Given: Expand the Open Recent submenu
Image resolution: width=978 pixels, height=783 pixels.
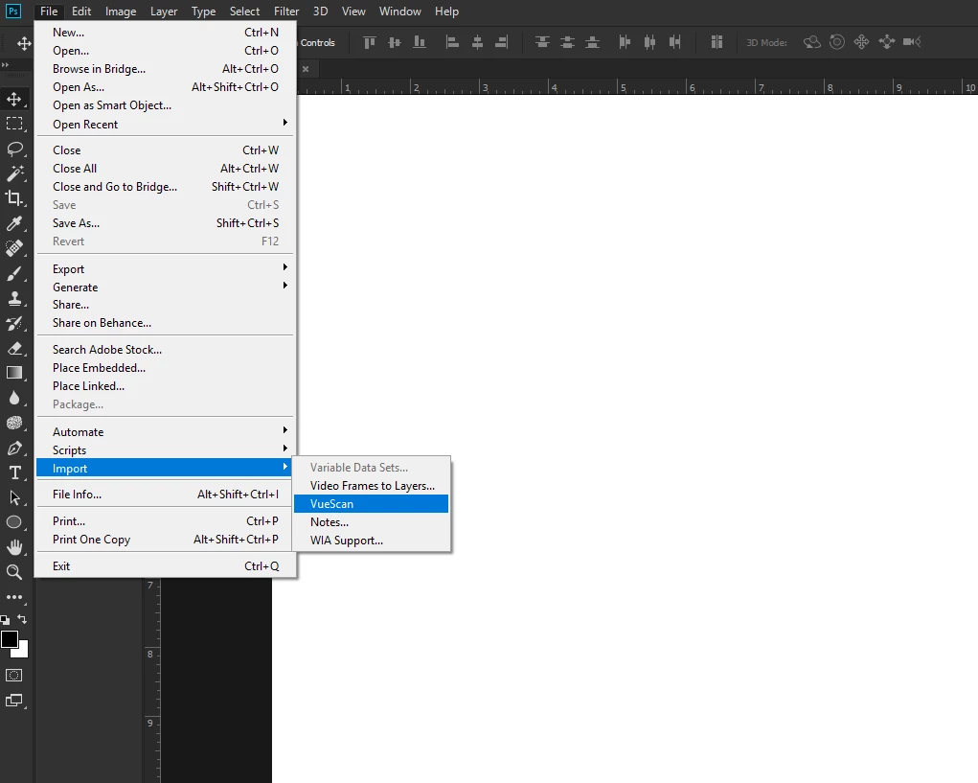Looking at the screenshot, I should tap(165, 125).
